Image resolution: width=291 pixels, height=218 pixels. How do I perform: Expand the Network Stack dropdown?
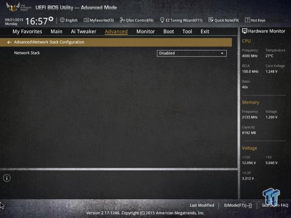(191, 53)
